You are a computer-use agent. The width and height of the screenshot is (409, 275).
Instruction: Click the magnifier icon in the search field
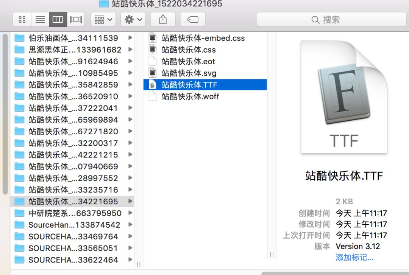tap(315, 20)
